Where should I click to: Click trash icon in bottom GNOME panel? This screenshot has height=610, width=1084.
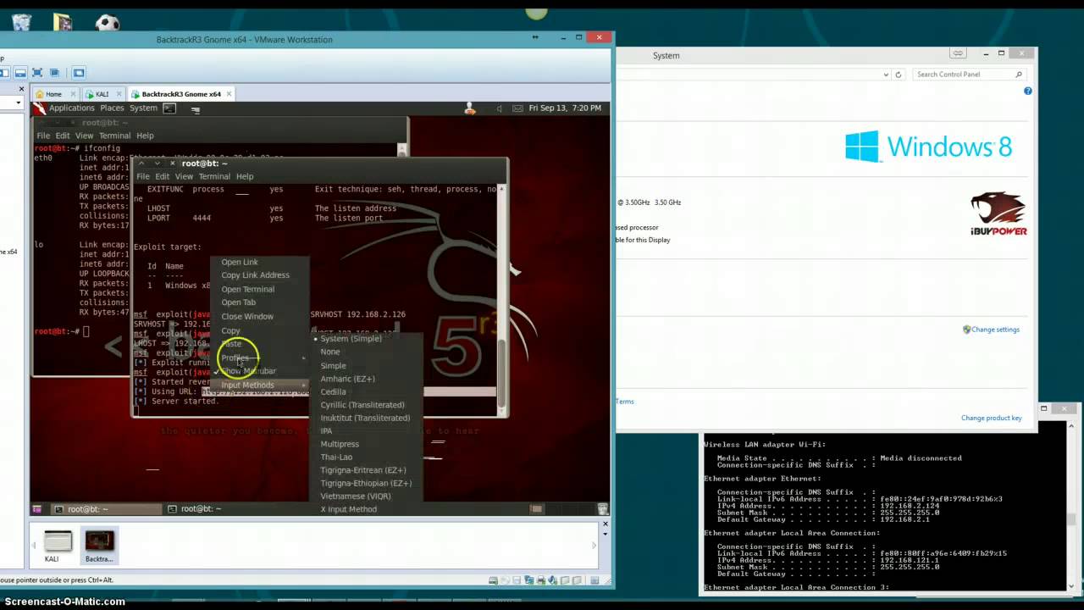tap(602, 509)
